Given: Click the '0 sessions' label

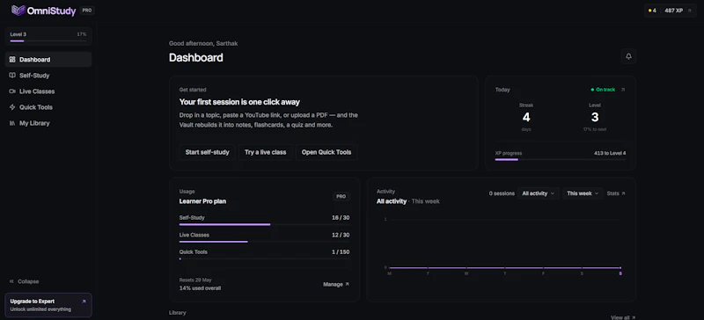Looking at the screenshot, I should tap(502, 193).
